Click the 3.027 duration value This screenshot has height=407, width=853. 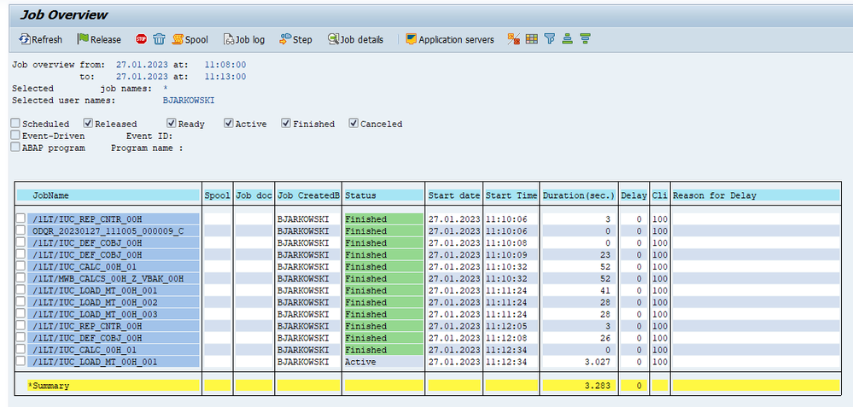[599, 362]
